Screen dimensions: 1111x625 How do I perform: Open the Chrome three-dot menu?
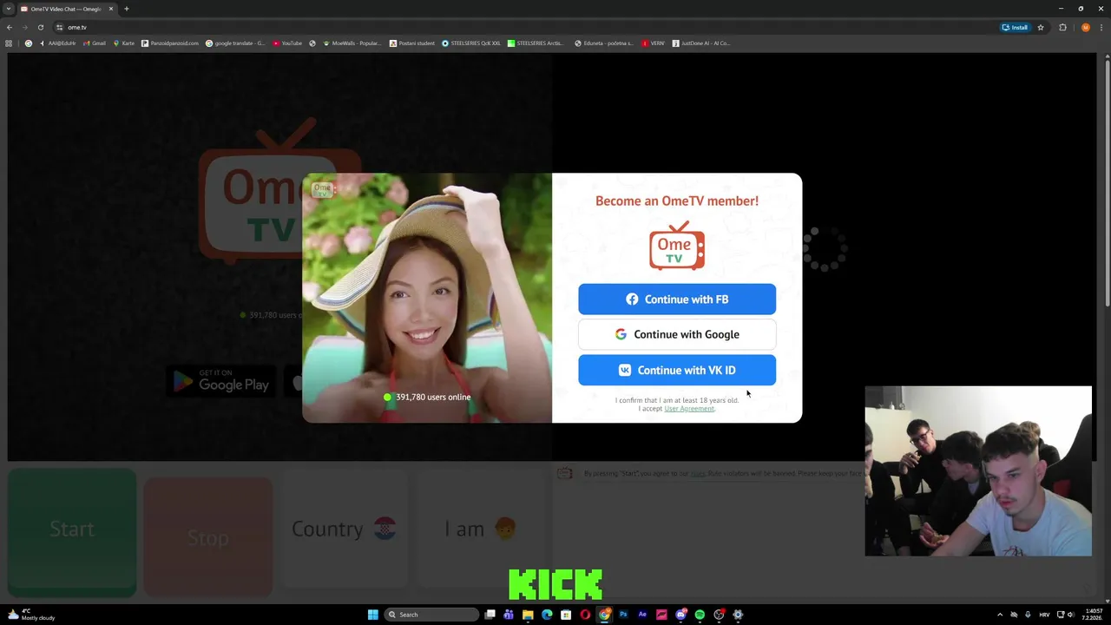click(x=1101, y=27)
